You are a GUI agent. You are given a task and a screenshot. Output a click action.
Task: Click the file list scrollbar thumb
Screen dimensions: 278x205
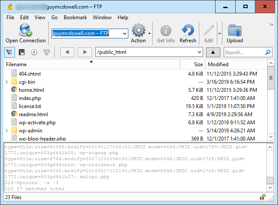pos(271,78)
